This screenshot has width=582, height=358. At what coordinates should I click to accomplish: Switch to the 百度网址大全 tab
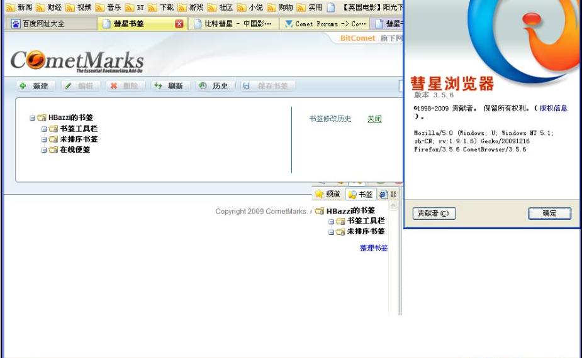tap(50, 24)
